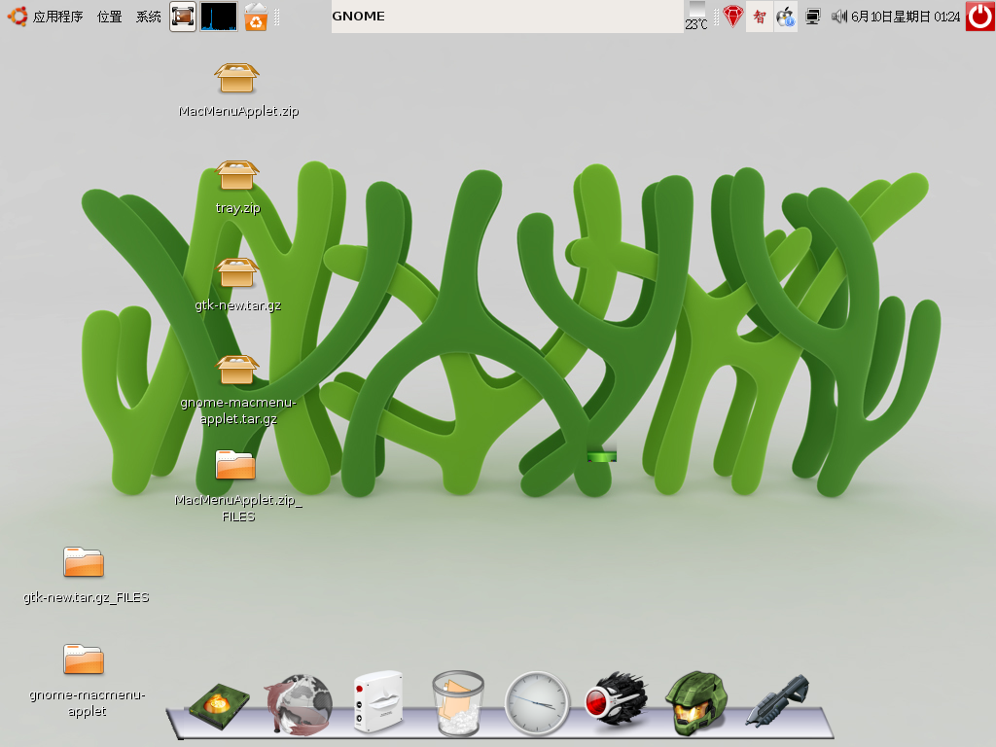This screenshot has width=996, height=747.
Task: Open the 应用程序 applications menu
Action: pos(57,17)
